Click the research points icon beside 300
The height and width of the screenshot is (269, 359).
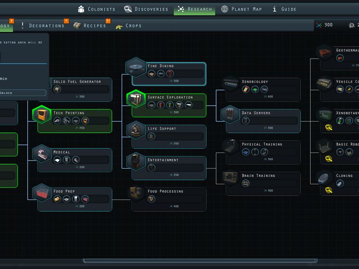[319, 25]
